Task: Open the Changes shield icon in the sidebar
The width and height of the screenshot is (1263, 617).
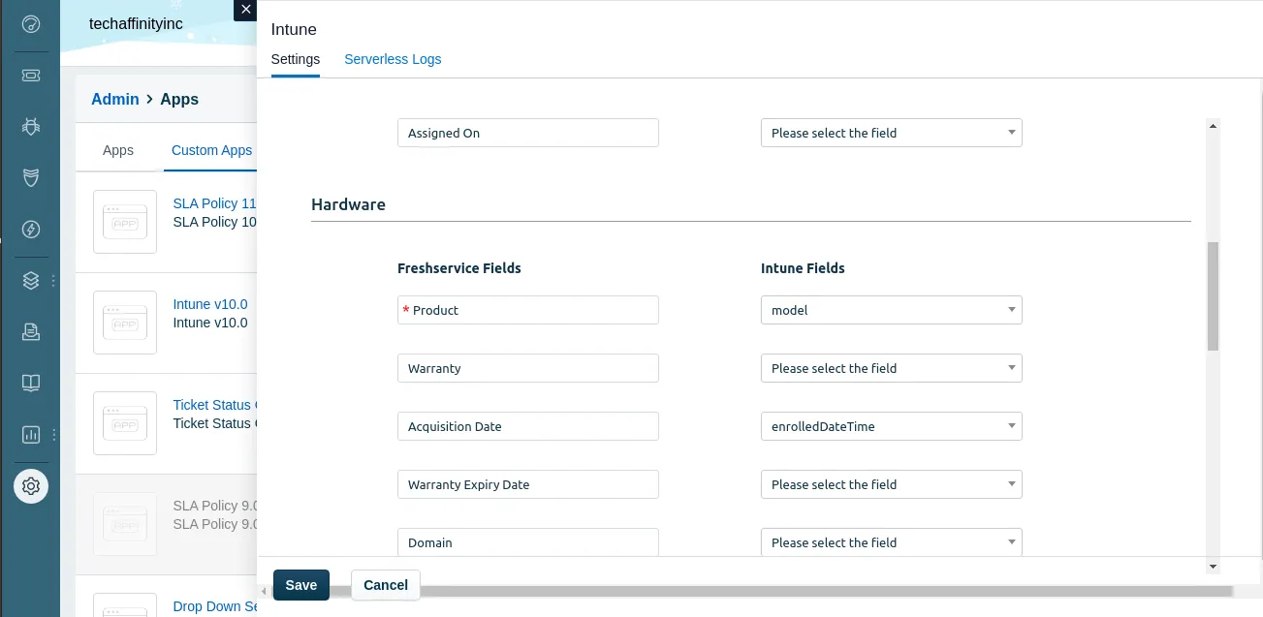Action: [30, 177]
